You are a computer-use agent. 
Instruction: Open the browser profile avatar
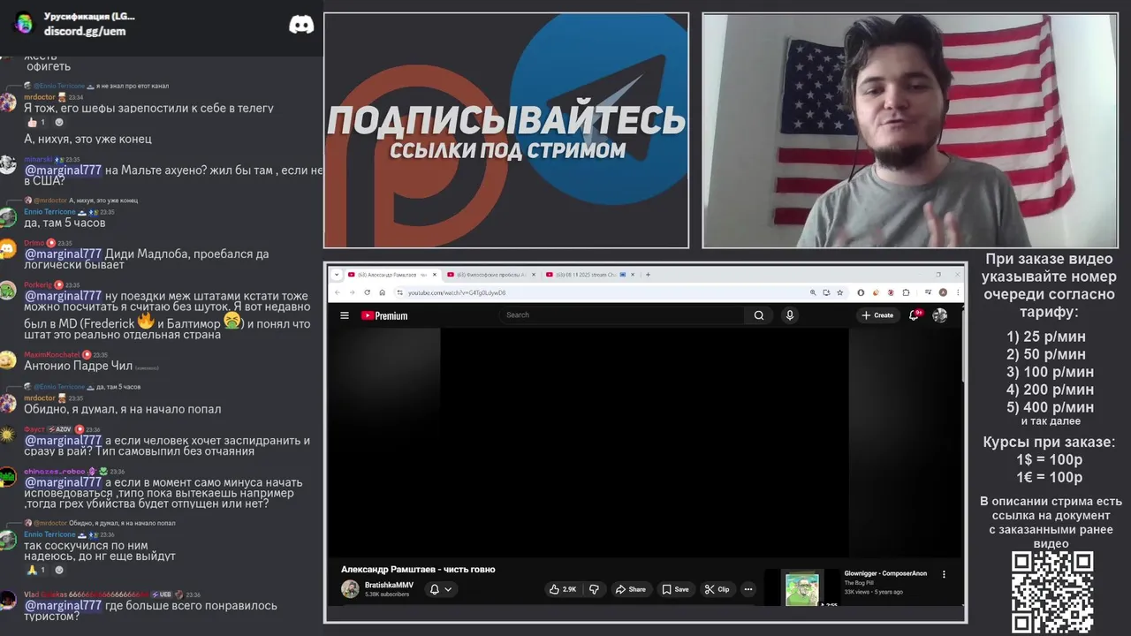943,292
